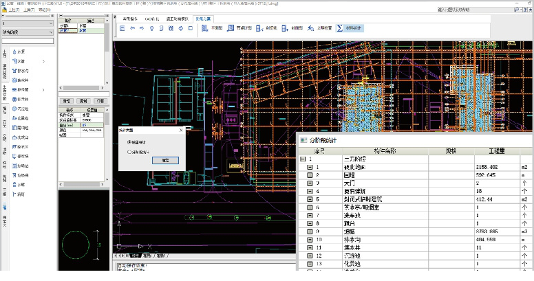
Task: Switch to the CAD转化 ribbon tab
Action: (152, 19)
